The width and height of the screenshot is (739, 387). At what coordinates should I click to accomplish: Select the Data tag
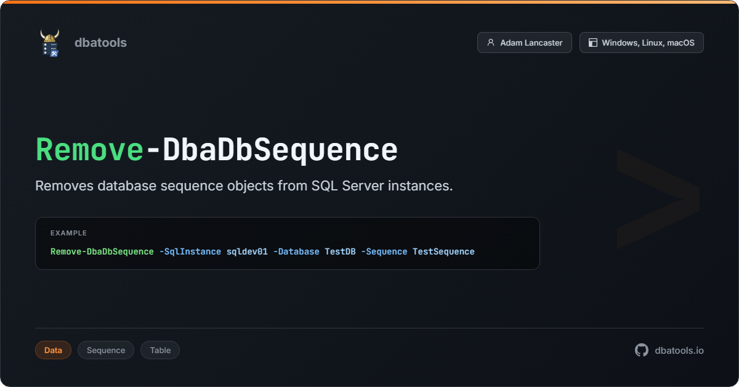pyautogui.click(x=53, y=350)
